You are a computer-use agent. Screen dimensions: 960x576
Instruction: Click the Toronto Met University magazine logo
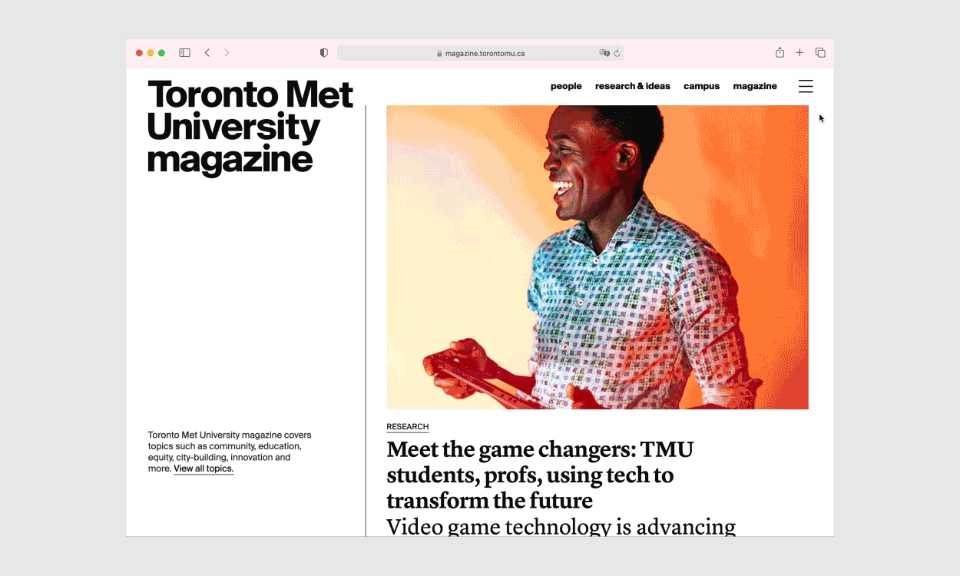click(250, 127)
